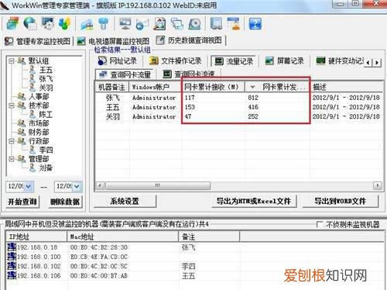Click 网卡累计接收 (M) column header
387x290 pixels.
pyautogui.click(x=214, y=87)
